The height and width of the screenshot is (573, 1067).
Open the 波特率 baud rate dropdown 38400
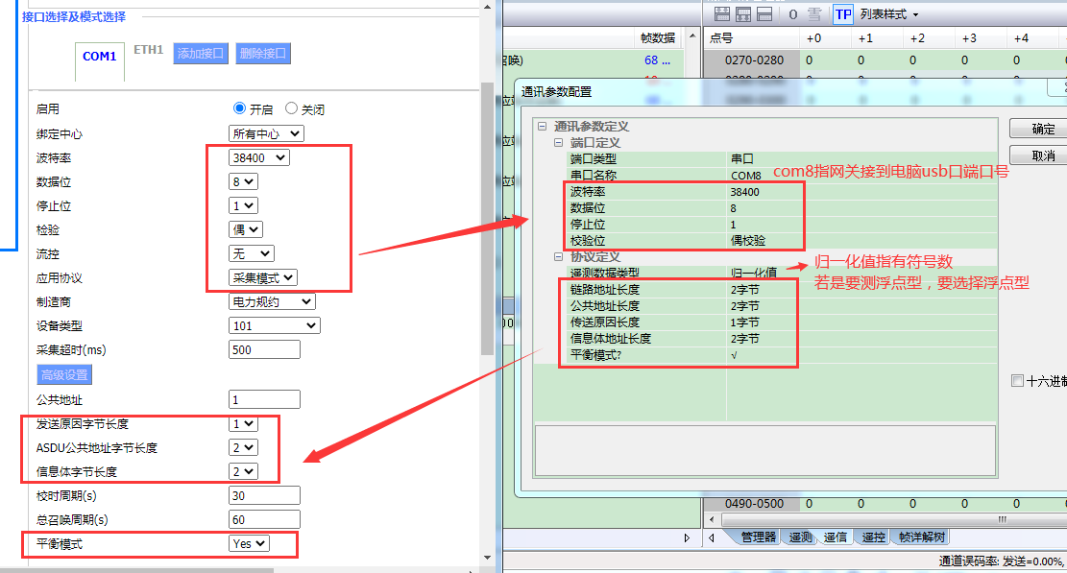pos(258,157)
